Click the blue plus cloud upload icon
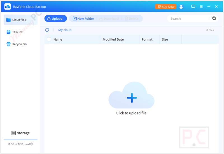The width and height of the screenshot is (224, 154). coord(132,95)
